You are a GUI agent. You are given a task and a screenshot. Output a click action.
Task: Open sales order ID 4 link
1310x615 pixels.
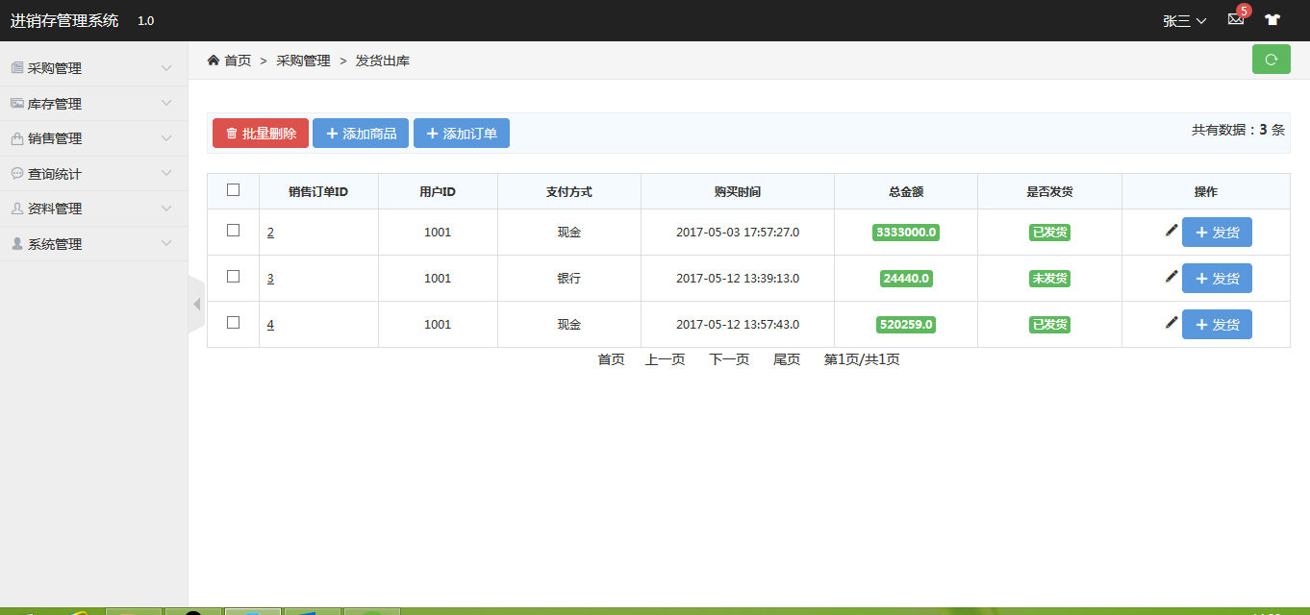(x=270, y=324)
